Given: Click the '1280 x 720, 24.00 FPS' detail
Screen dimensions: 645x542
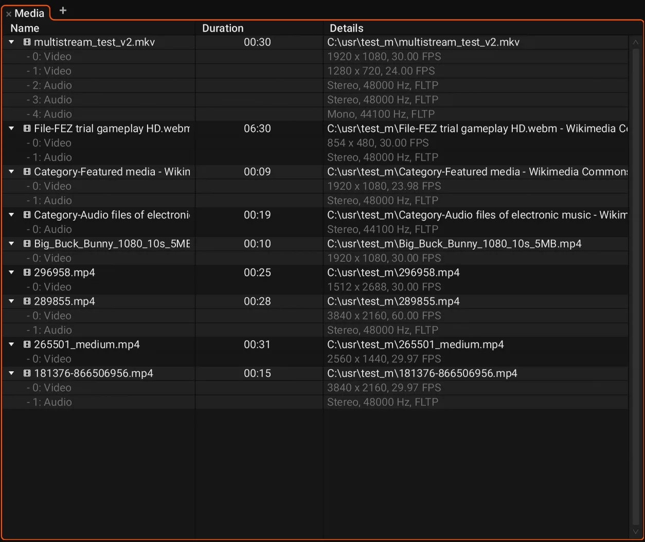Looking at the screenshot, I should pos(381,71).
